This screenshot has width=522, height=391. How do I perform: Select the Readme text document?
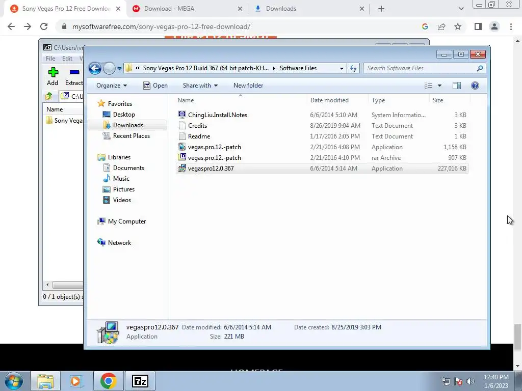pos(322,136)
